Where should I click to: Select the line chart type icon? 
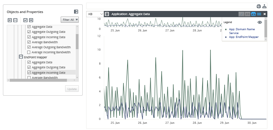coord(241,14)
